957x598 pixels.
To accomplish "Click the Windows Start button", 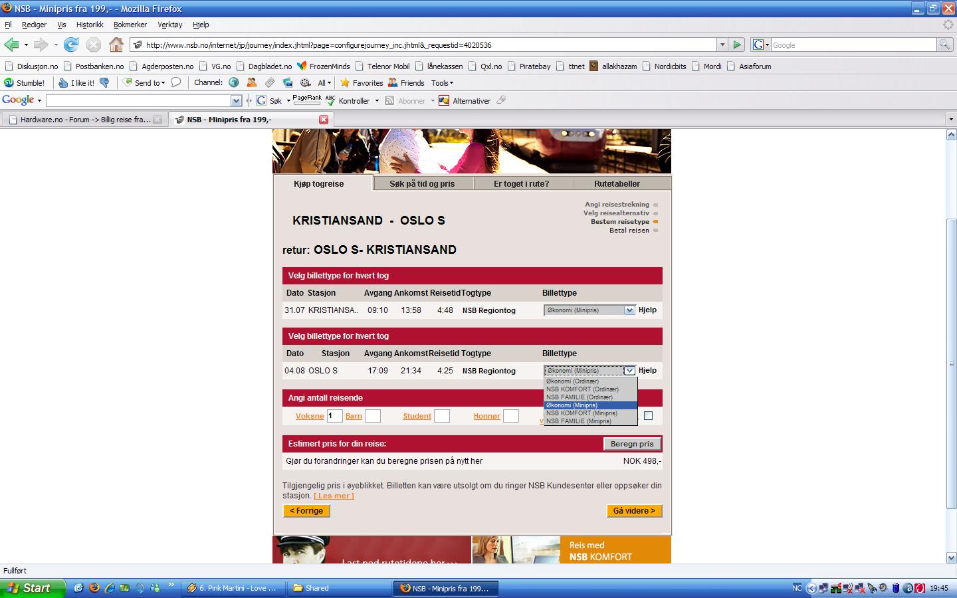I will coord(33,588).
